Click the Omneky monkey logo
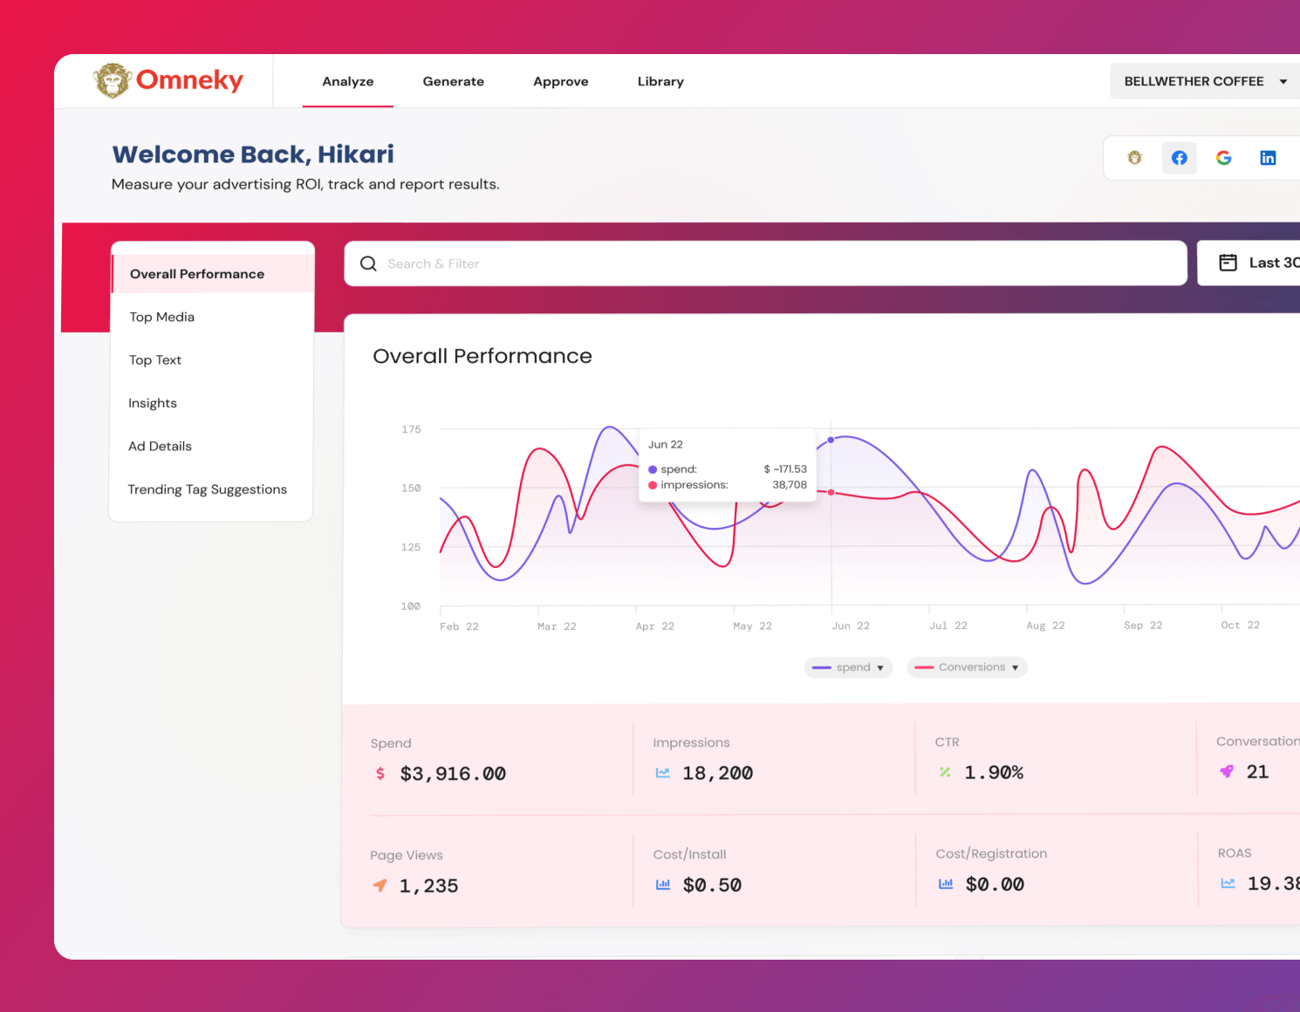Image resolution: width=1300 pixels, height=1012 pixels. (x=113, y=80)
